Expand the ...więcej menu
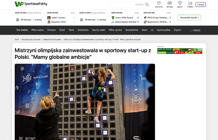The image size is (218, 140). (x=195, y=30)
